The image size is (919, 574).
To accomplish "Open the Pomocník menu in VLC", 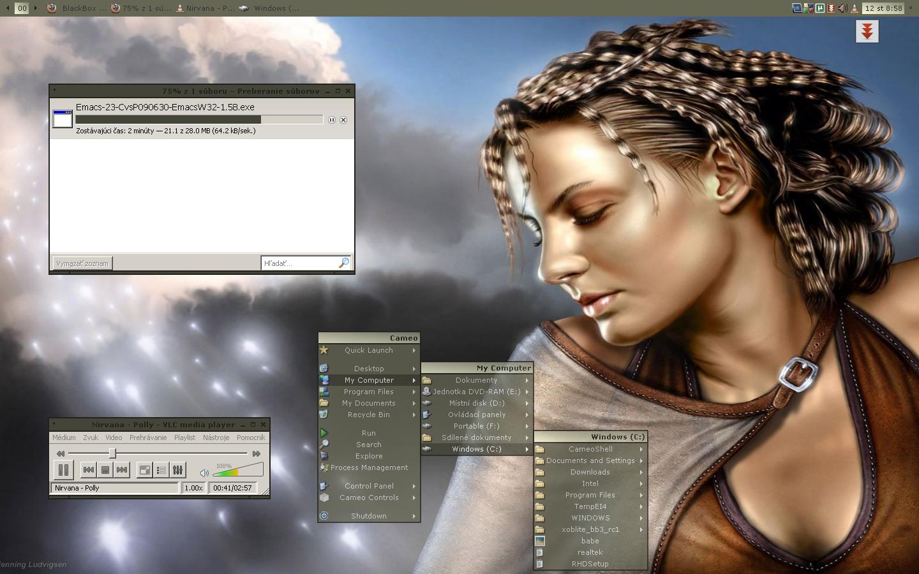I will tap(251, 438).
